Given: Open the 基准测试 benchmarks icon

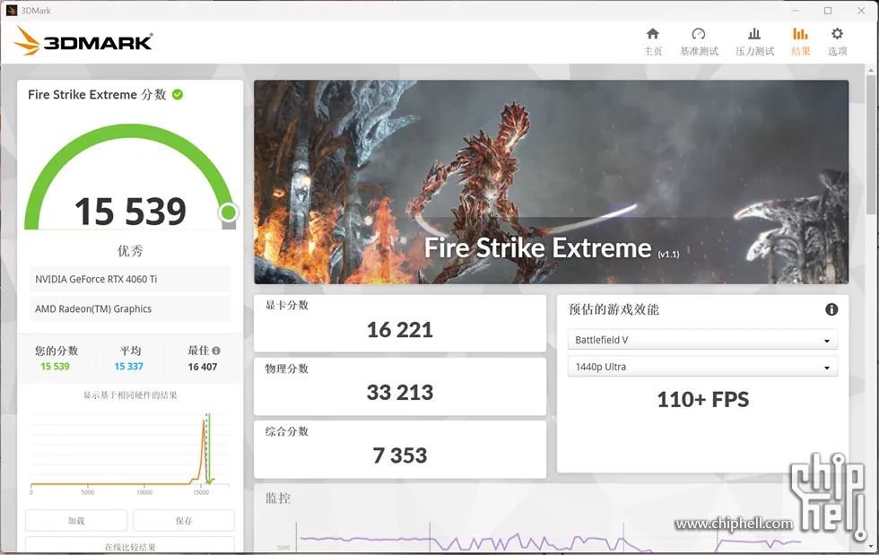Looking at the screenshot, I should tap(699, 34).
